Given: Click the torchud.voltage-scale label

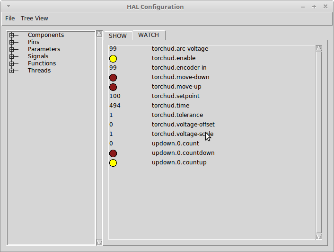Looking at the screenshot, I should click(x=183, y=134).
